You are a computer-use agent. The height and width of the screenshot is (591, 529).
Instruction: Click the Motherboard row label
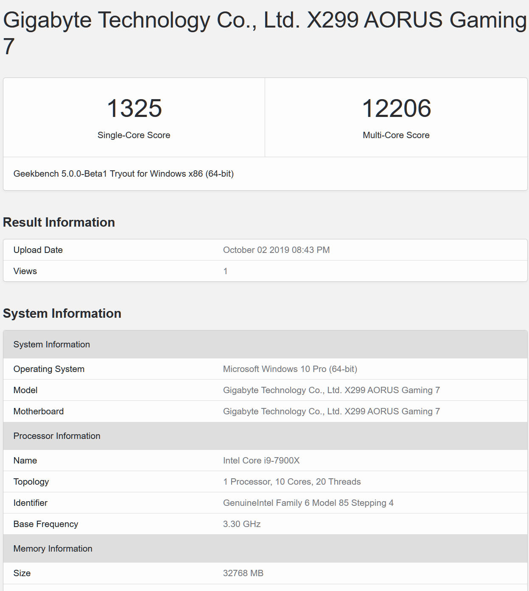click(39, 411)
